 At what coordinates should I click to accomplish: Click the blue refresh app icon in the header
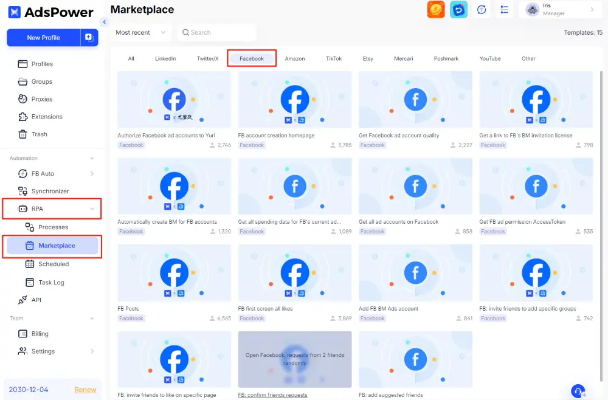pos(458,10)
